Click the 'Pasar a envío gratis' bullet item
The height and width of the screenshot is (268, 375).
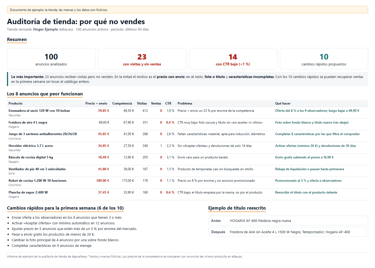[53, 234]
